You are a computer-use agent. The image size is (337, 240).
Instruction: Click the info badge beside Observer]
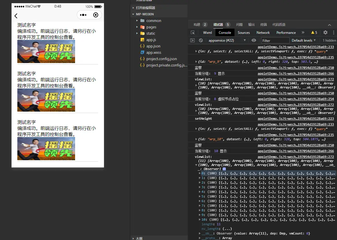point(224,169)
